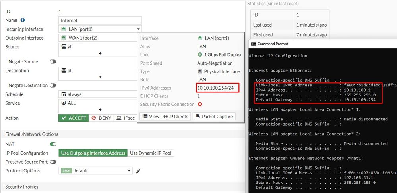Click the clock icon in Schedule field
397x193 pixels.
64,94
